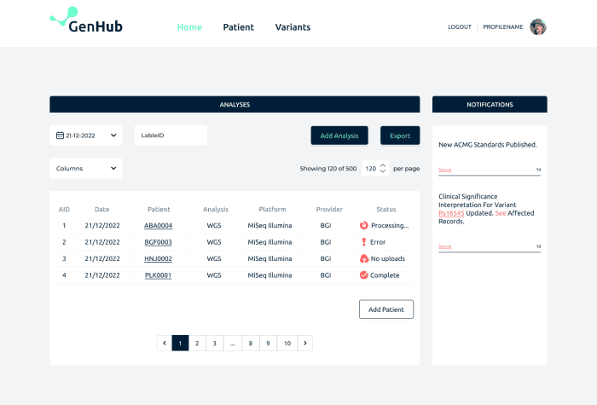The image size is (597, 405).
Task: Go to page 8
Action: pyautogui.click(x=251, y=344)
